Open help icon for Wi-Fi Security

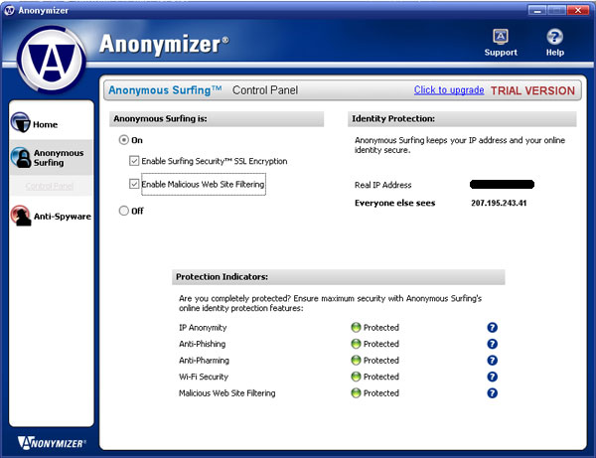point(492,377)
